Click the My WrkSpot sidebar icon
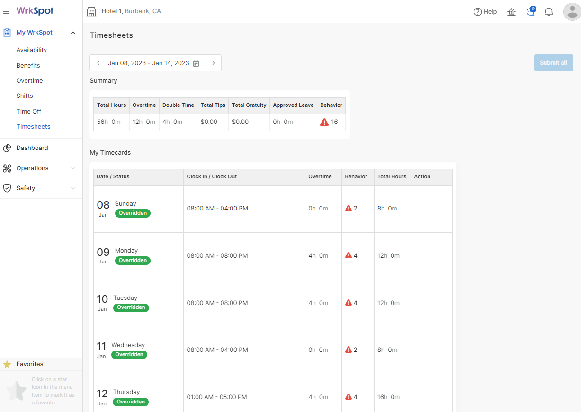581x412 pixels. click(x=7, y=32)
